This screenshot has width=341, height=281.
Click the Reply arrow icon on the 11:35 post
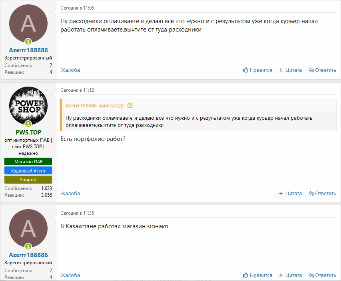[x=311, y=275]
